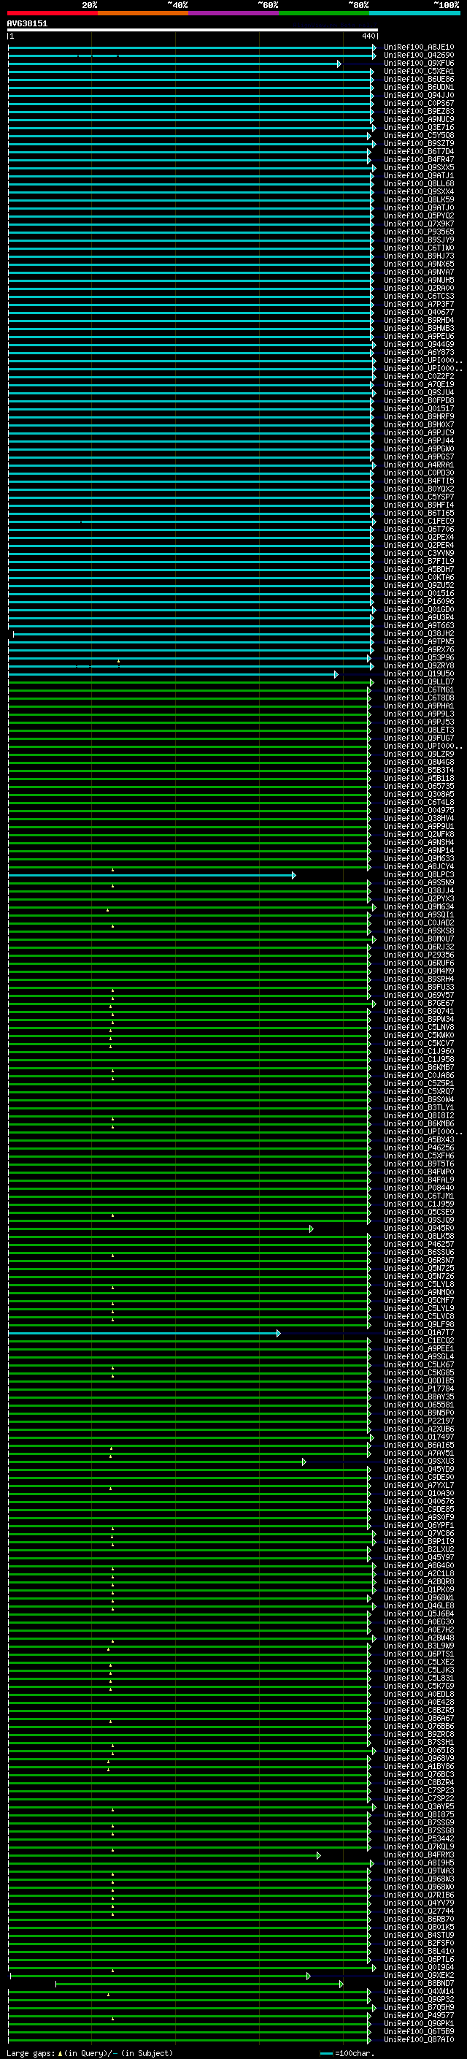Select hit label UniRef100_B7GE67

tap(419, 1004)
